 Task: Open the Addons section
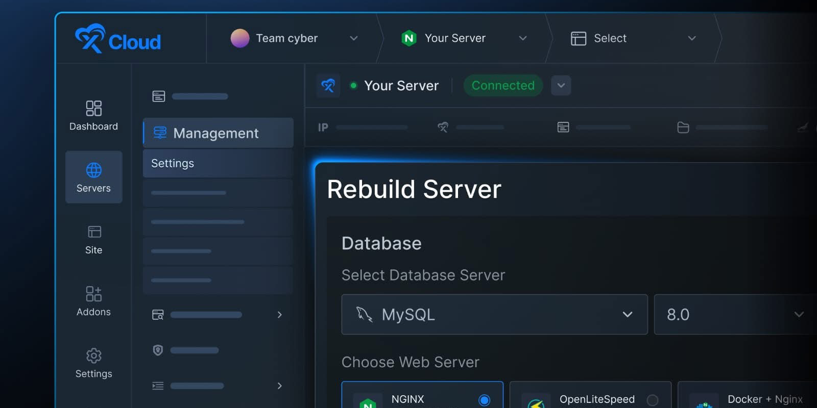[x=93, y=301]
